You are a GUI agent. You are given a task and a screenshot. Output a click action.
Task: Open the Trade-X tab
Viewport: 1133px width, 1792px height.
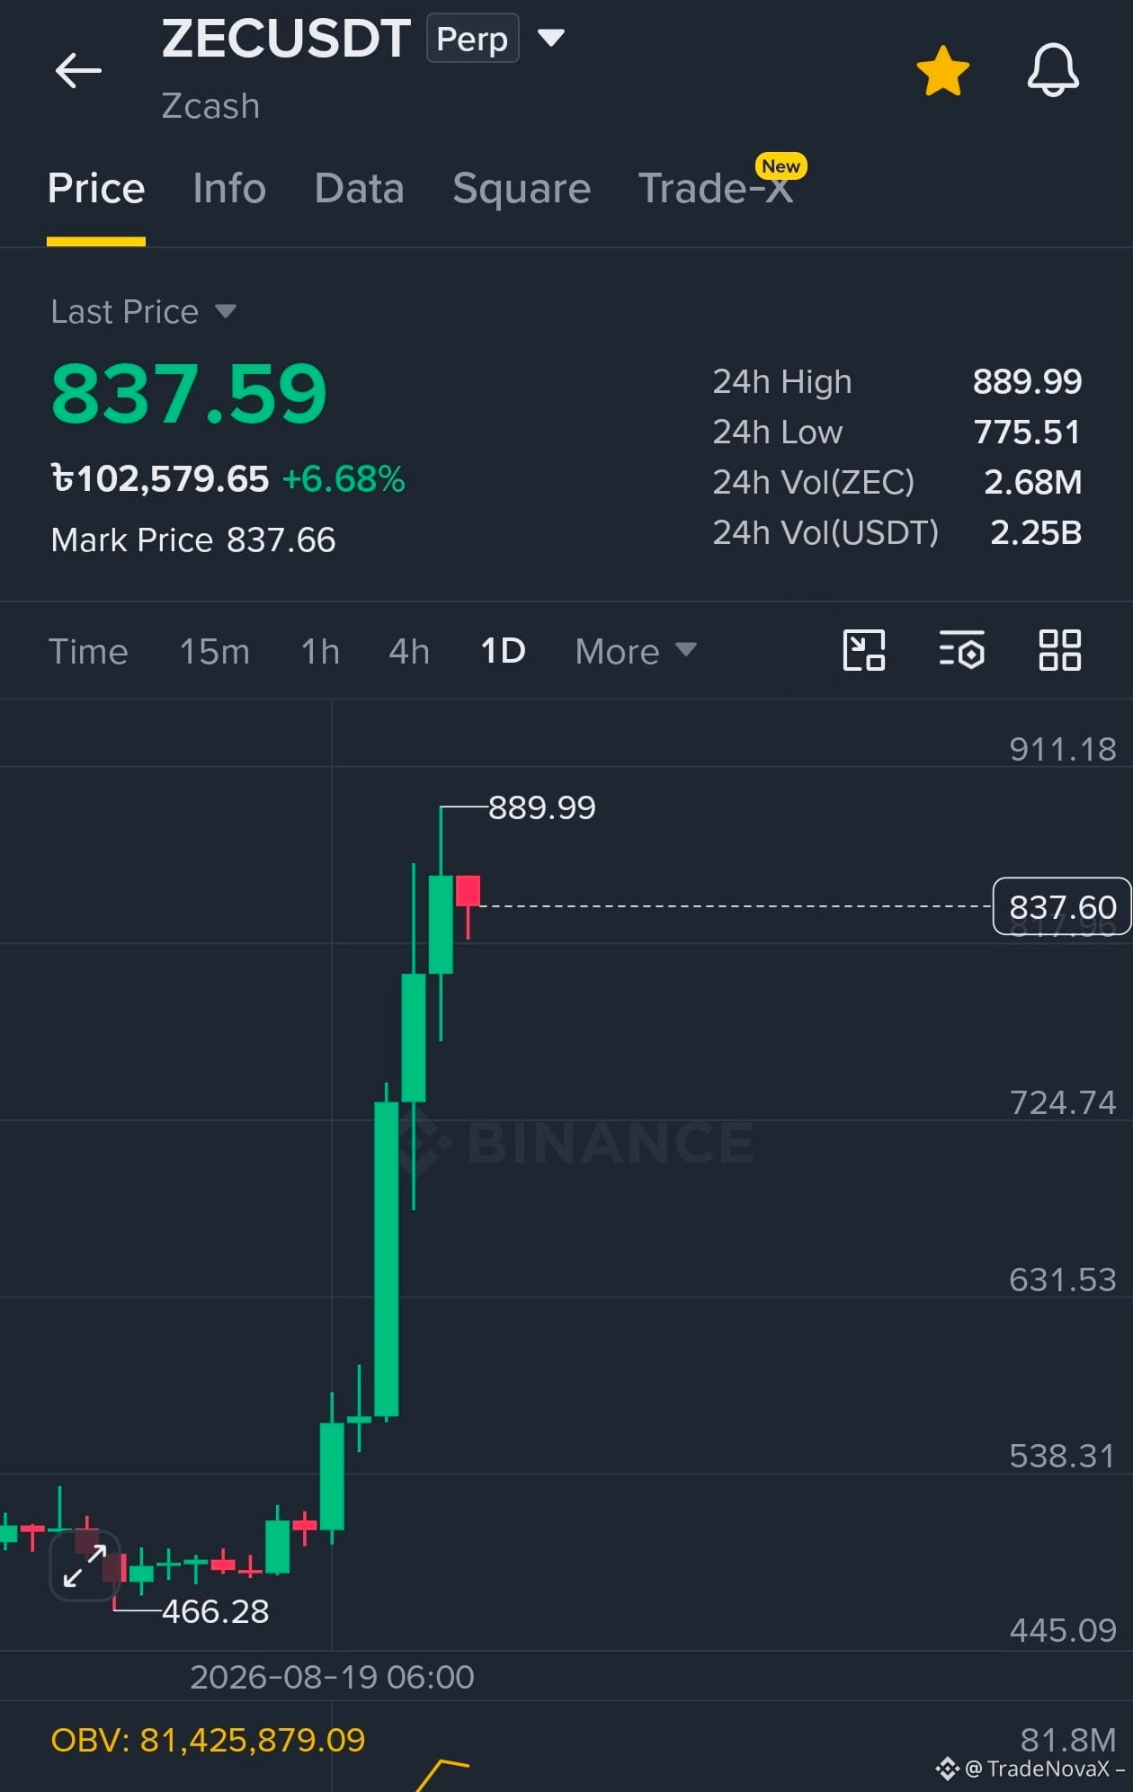(716, 189)
